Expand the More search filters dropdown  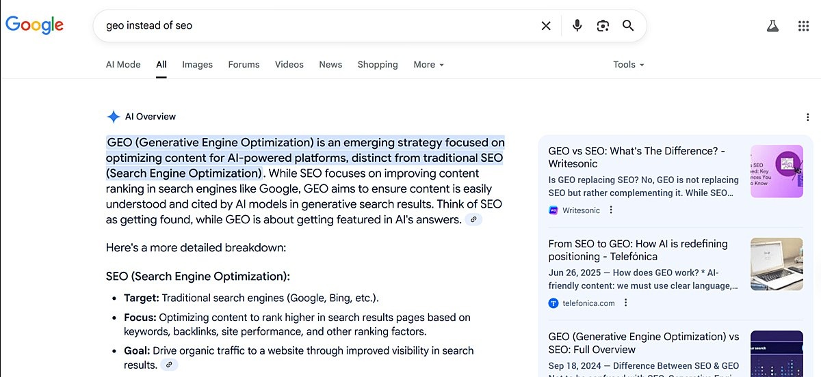(428, 65)
